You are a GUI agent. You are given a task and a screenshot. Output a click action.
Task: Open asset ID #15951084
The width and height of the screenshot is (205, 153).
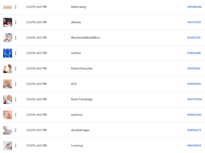click(x=194, y=69)
